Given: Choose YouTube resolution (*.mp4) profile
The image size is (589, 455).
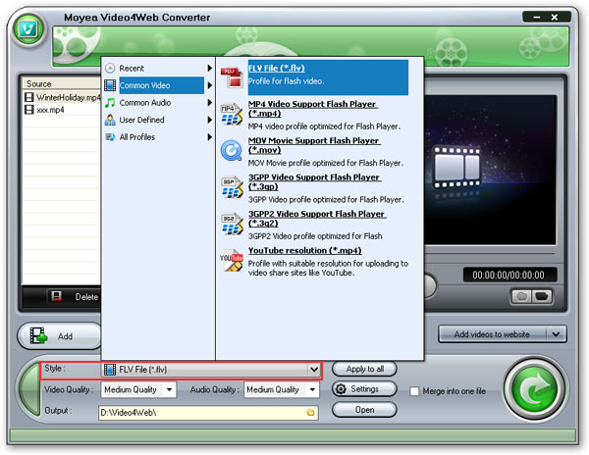Looking at the screenshot, I should 314,262.
